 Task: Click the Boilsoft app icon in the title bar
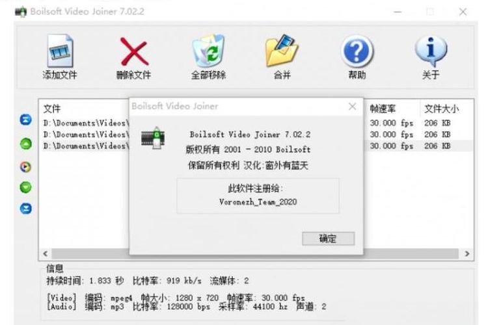tap(21, 12)
